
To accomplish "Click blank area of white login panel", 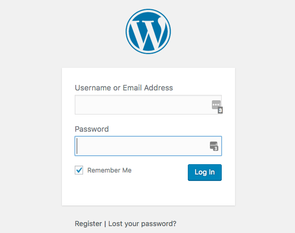I will (147, 194).
